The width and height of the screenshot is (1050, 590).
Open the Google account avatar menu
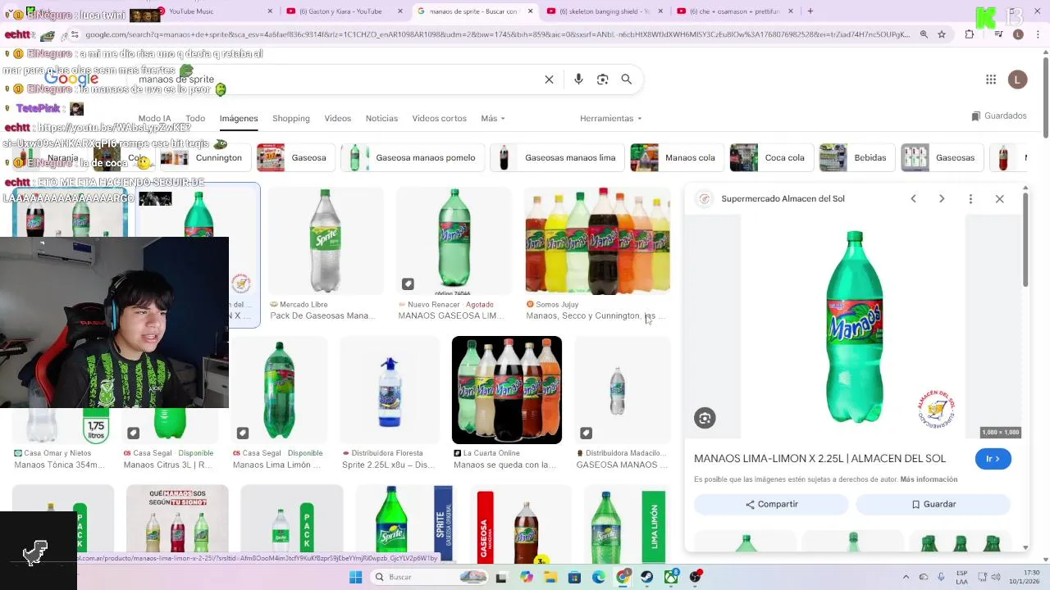click(x=1017, y=79)
